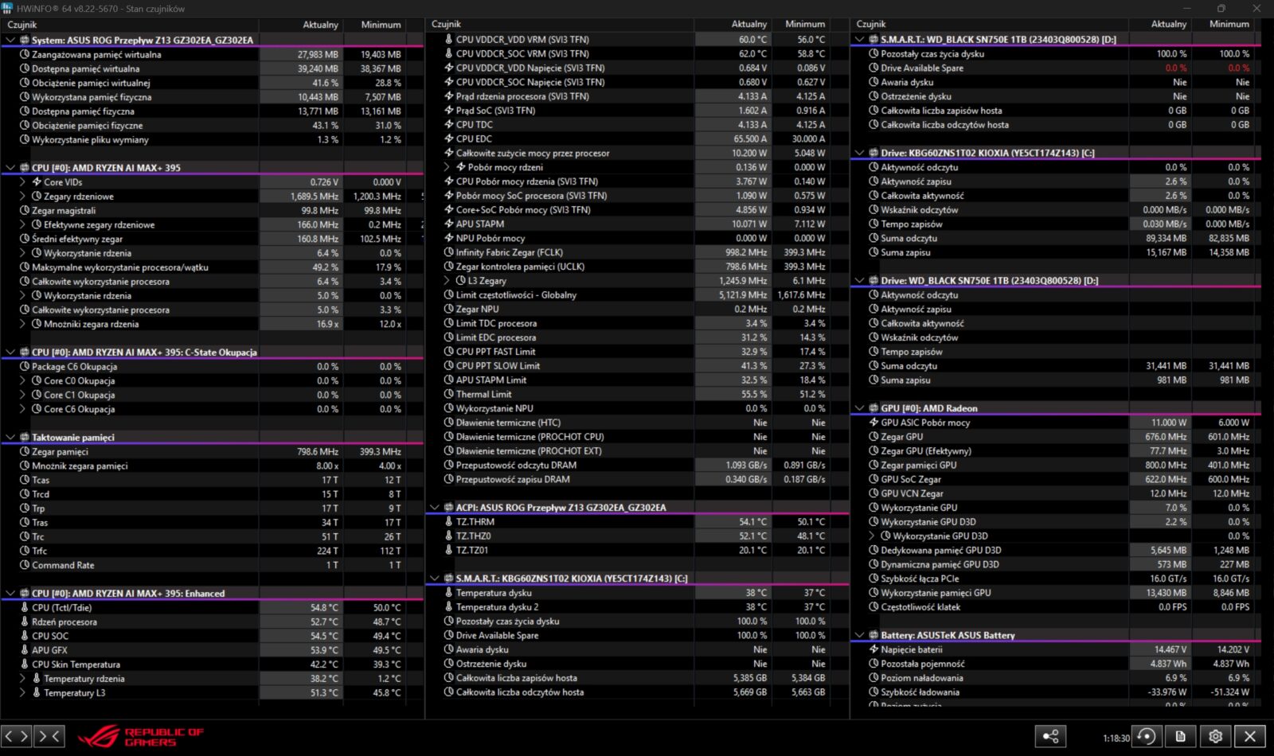
Task: Click the logging report file icon
Action: point(1181,736)
